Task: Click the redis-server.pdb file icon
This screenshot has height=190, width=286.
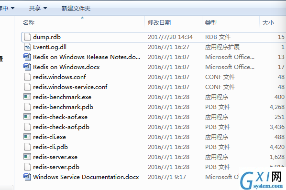Action: [27, 167]
